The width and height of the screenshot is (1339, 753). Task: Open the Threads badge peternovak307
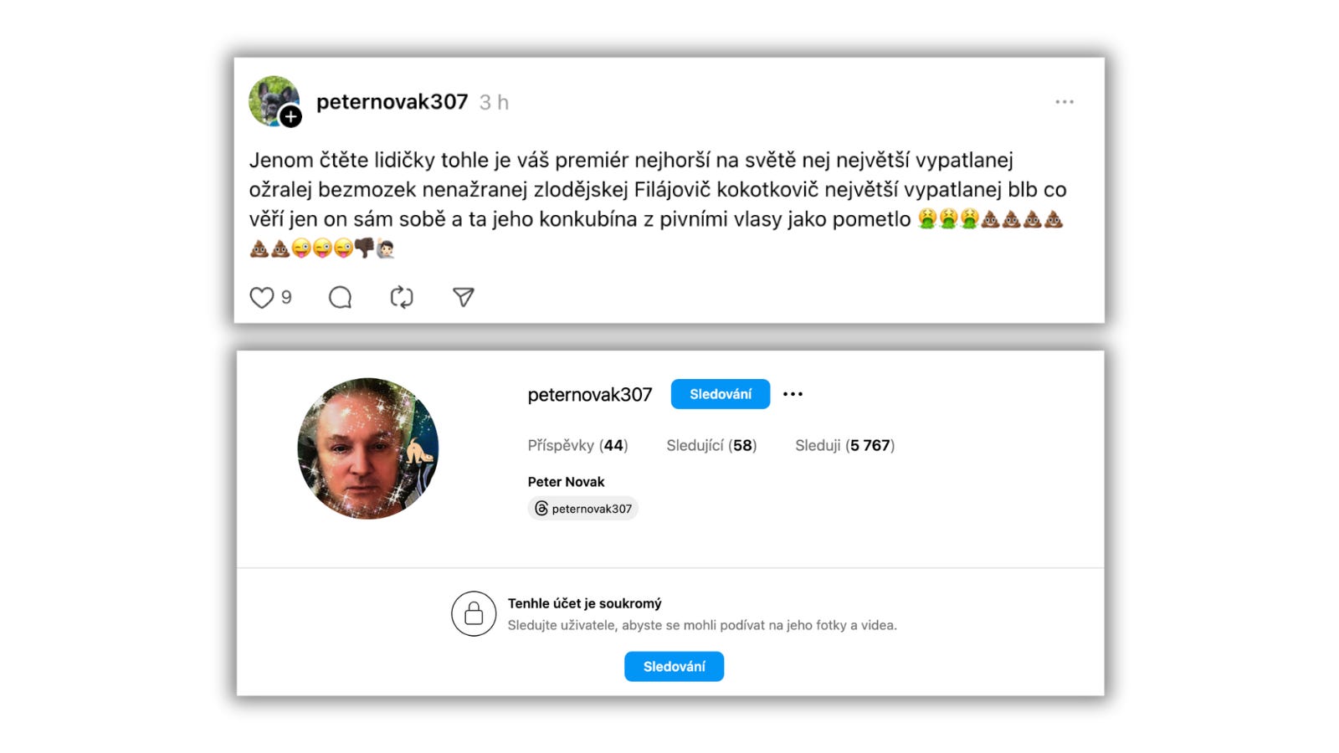tap(583, 509)
